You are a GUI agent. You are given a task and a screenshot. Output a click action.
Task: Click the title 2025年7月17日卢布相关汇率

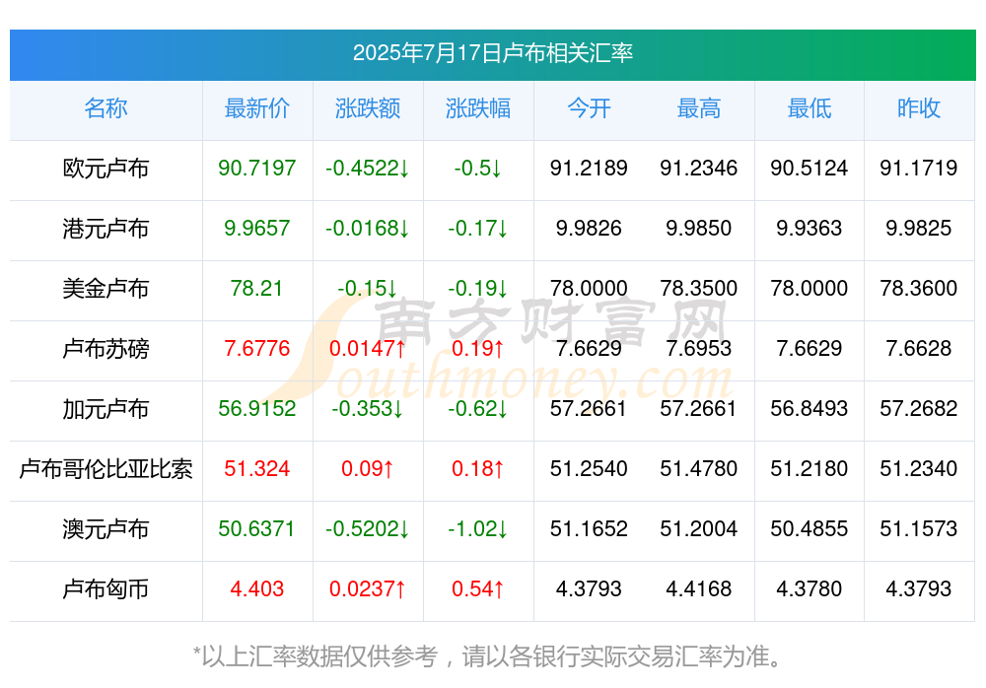point(492,53)
